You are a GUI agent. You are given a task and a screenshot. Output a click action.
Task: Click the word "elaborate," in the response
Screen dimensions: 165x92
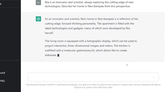(x=51, y=55)
